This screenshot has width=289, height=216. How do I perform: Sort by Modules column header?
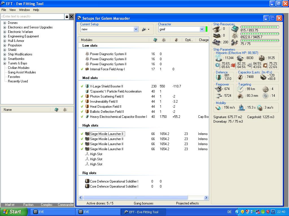[113, 40]
